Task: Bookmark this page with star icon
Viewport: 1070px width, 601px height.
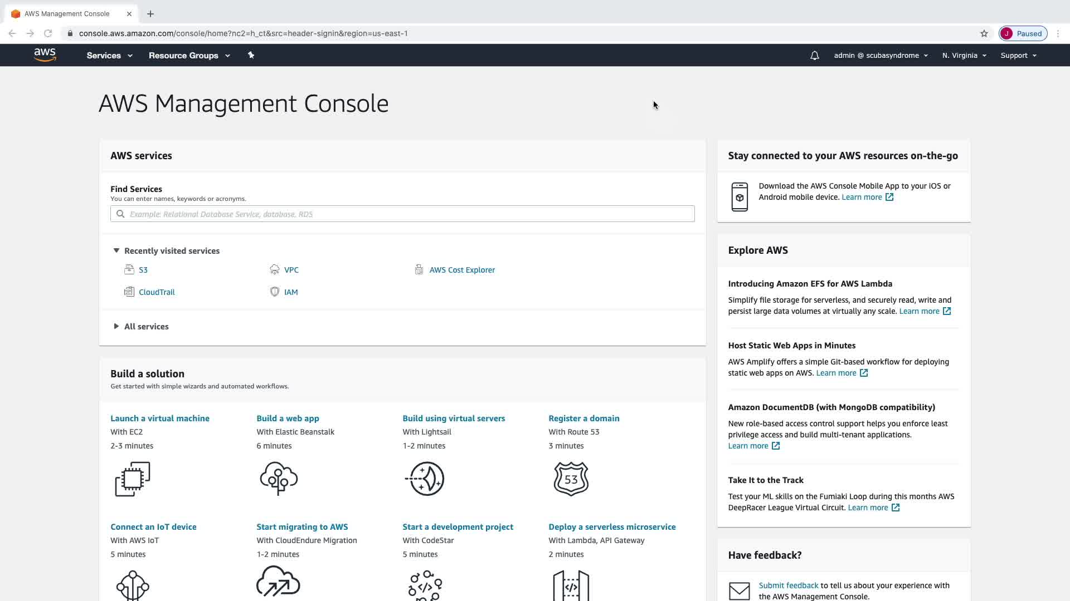Action: click(x=984, y=33)
